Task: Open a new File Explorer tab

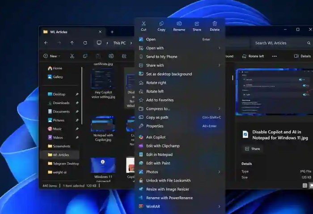Action: 112,32
